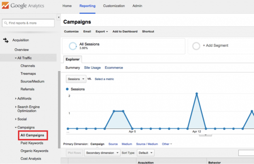Click the search magnifier icon
Screen dimensions: 254x164
6,23
